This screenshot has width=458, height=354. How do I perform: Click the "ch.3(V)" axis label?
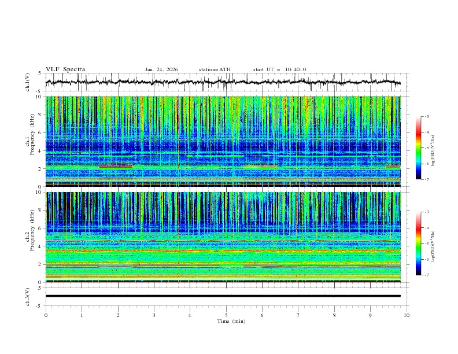point(28,297)
